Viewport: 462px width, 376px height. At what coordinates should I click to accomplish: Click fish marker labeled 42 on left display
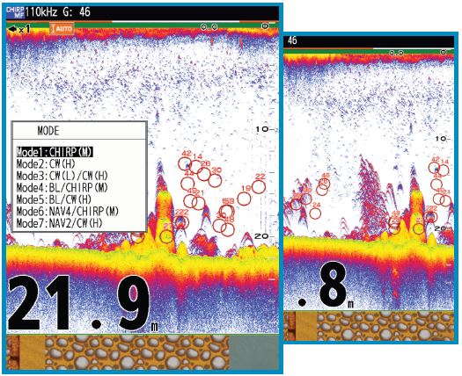tap(185, 163)
